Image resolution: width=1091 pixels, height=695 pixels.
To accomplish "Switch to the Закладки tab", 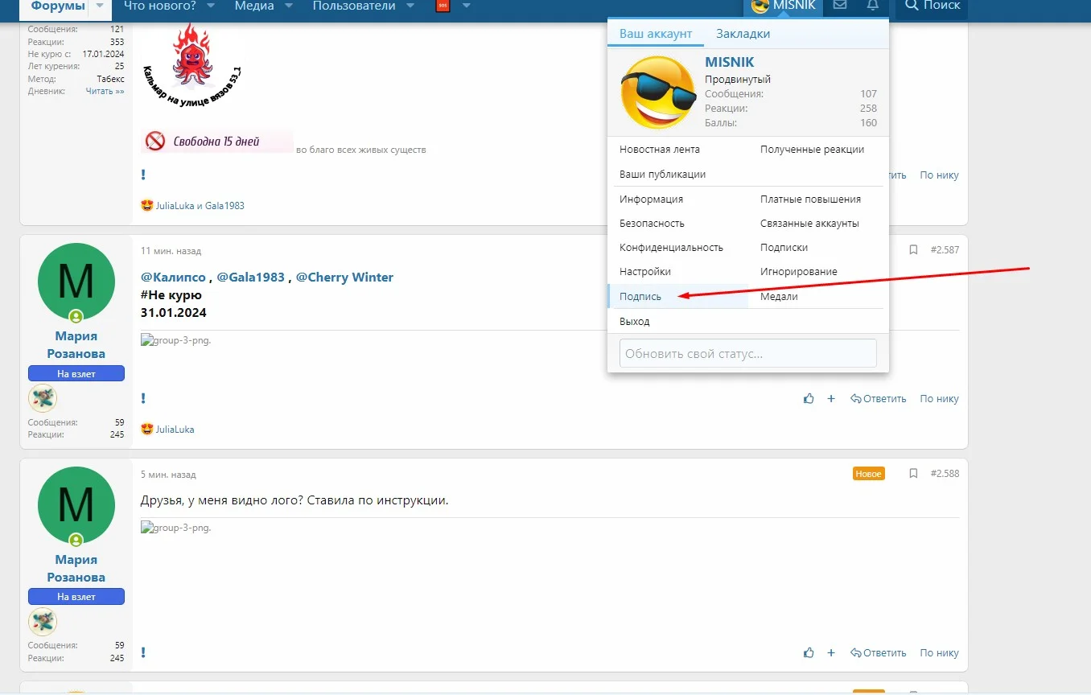I will pos(743,34).
